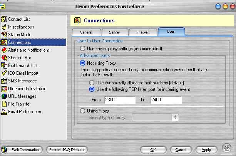This screenshot has height=156, width=236.
Task: Click the Connections icon in the sidebar list
Action: [4, 42]
